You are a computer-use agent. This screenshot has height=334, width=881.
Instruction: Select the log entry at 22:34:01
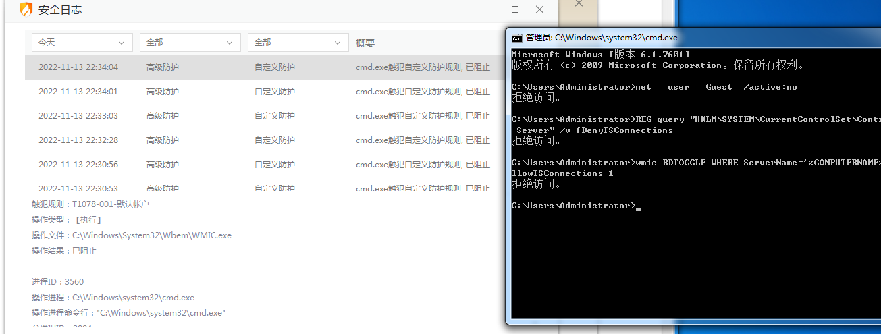click(x=264, y=92)
